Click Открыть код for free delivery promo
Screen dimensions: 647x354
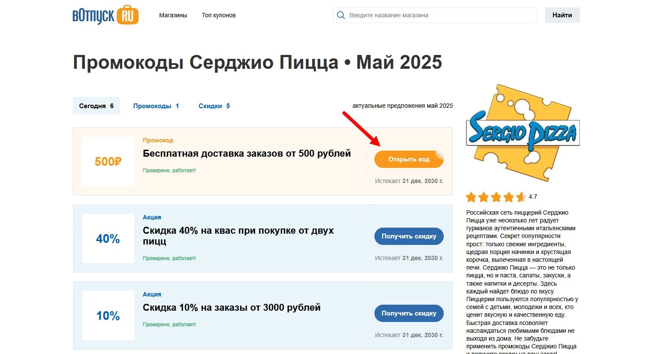pyautogui.click(x=409, y=159)
